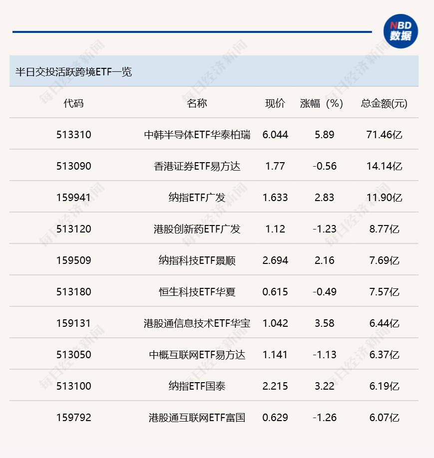Click change value -1.26
This screenshot has height=458, width=434.
click(x=325, y=418)
